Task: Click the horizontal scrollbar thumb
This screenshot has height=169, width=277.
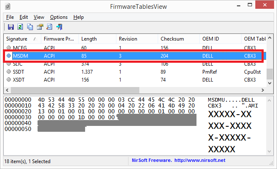Action: [x=75, y=90]
